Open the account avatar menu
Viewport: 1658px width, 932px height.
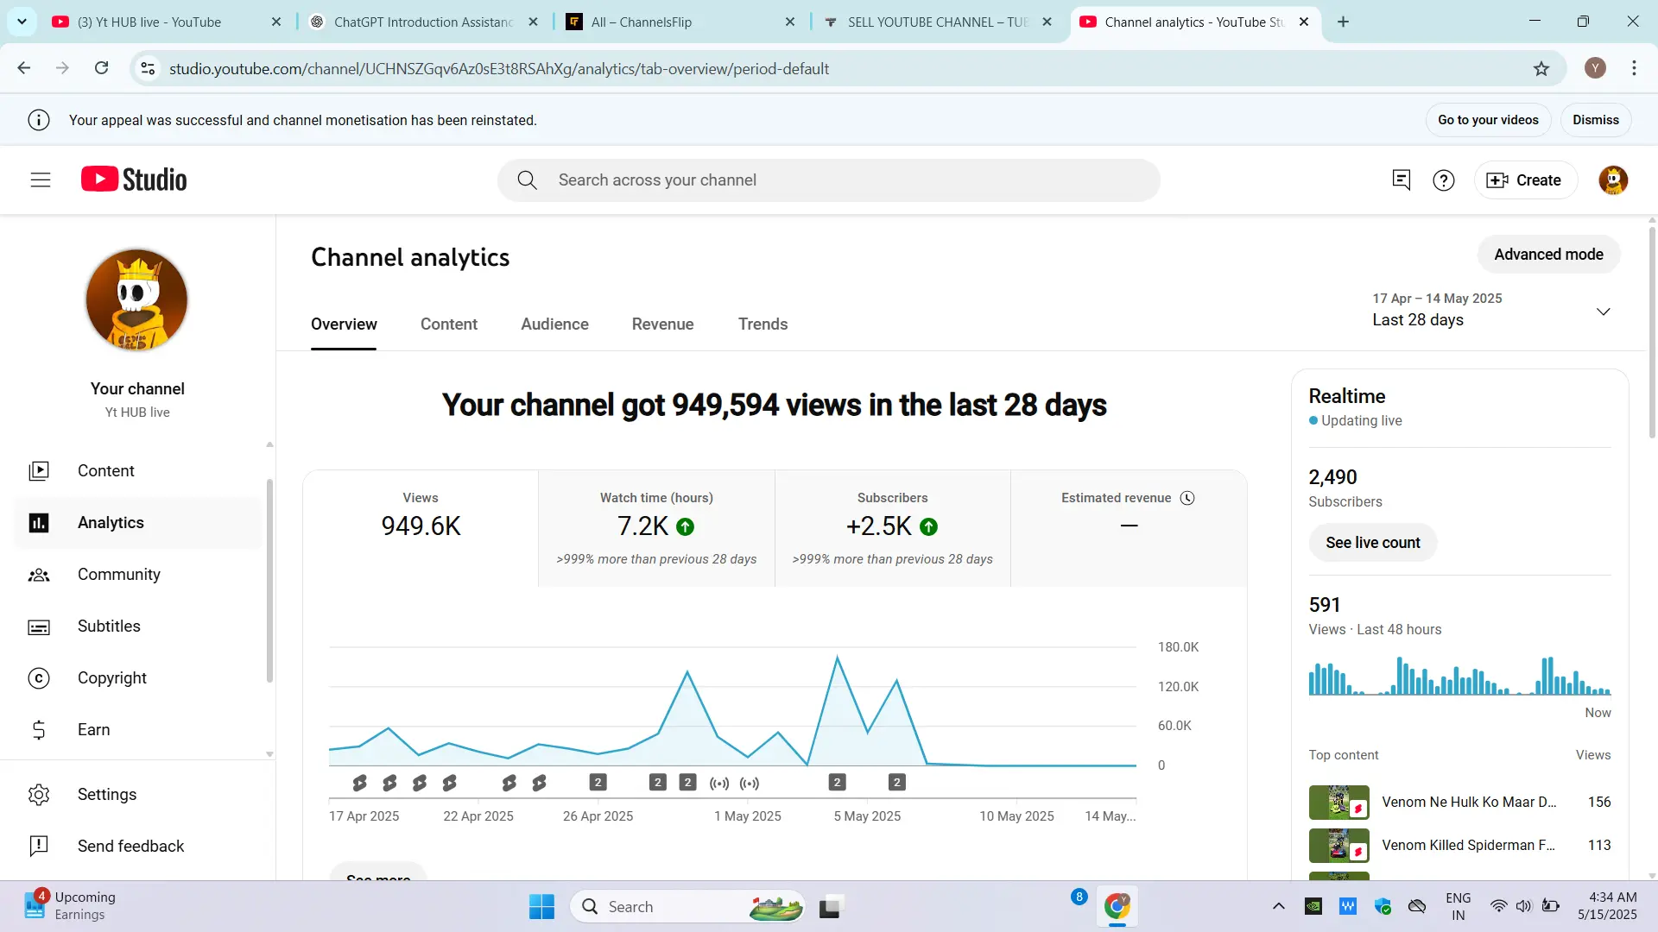[x=1612, y=180]
